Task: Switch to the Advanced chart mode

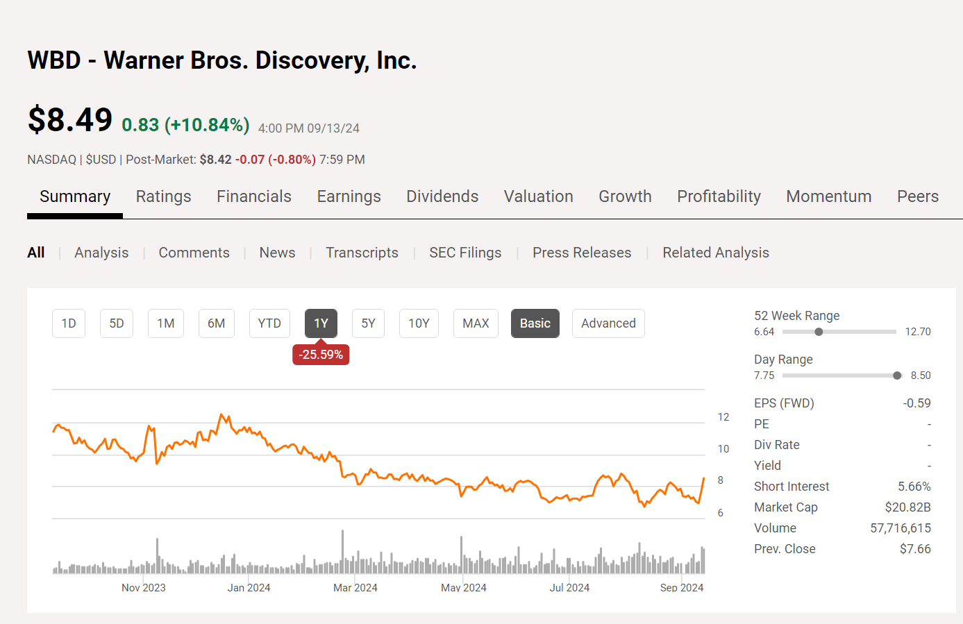Action: click(x=608, y=323)
